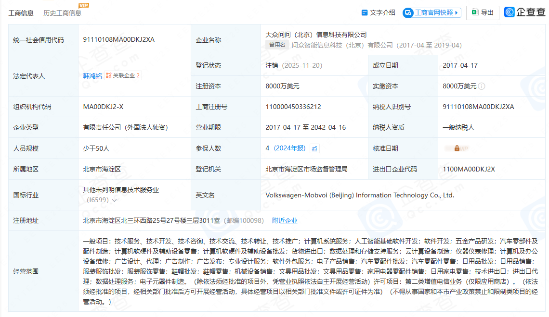Click the 文字介绍 toggle icon
Screen dimensions: 549x317
[x=365, y=12]
